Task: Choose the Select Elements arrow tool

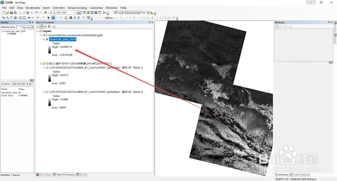Action: [49, 18]
